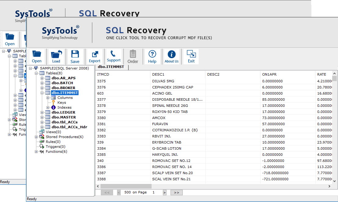Expand the Functions(6) node

click(36, 152)
